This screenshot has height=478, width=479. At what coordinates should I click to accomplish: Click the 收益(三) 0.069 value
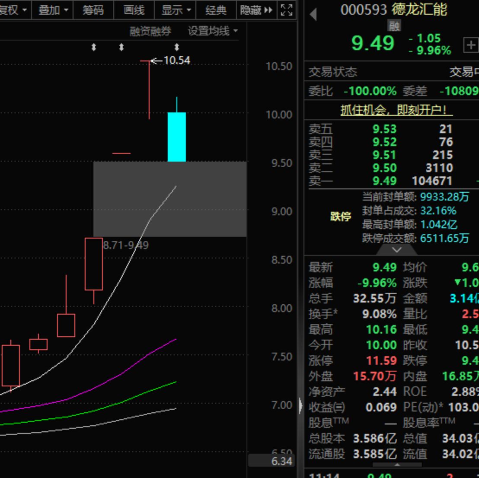coord(381,408)
